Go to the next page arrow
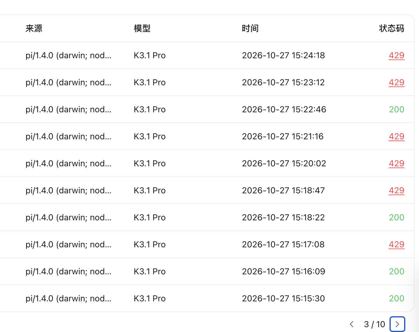 pos(397,324)
